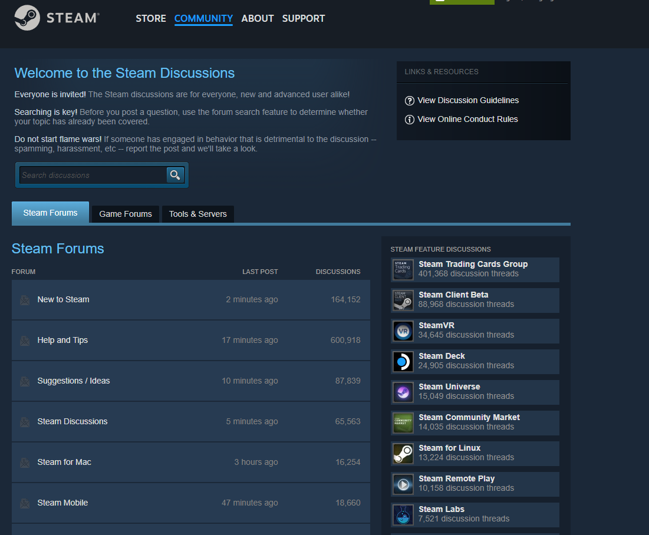Click the 18,660 discussions count
The height and width of the screenshot is (535, 649).
pos(348,503)
